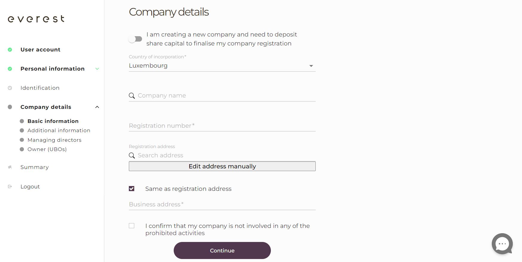The width and height of the screenshot is (522, 262).
Task: Uncheck Same as registration address
Action: pyautogui.click(x=132, y=188)
